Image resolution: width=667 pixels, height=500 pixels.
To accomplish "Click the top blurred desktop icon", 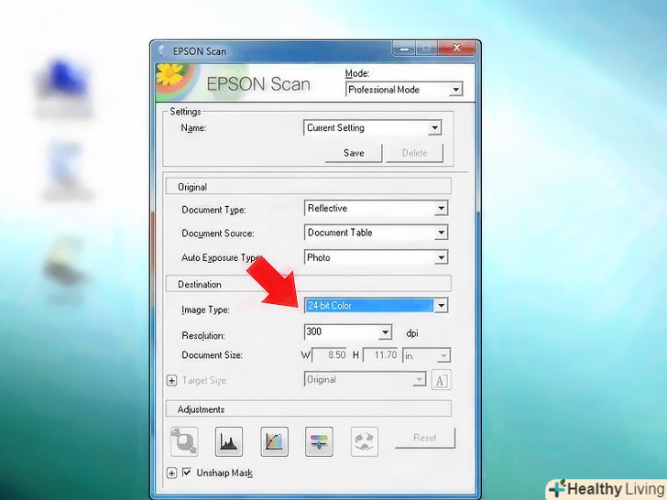I will coord(64,88).
